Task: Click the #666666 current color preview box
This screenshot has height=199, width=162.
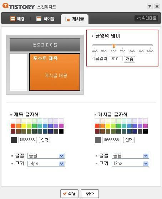Action: coord(98,140)
